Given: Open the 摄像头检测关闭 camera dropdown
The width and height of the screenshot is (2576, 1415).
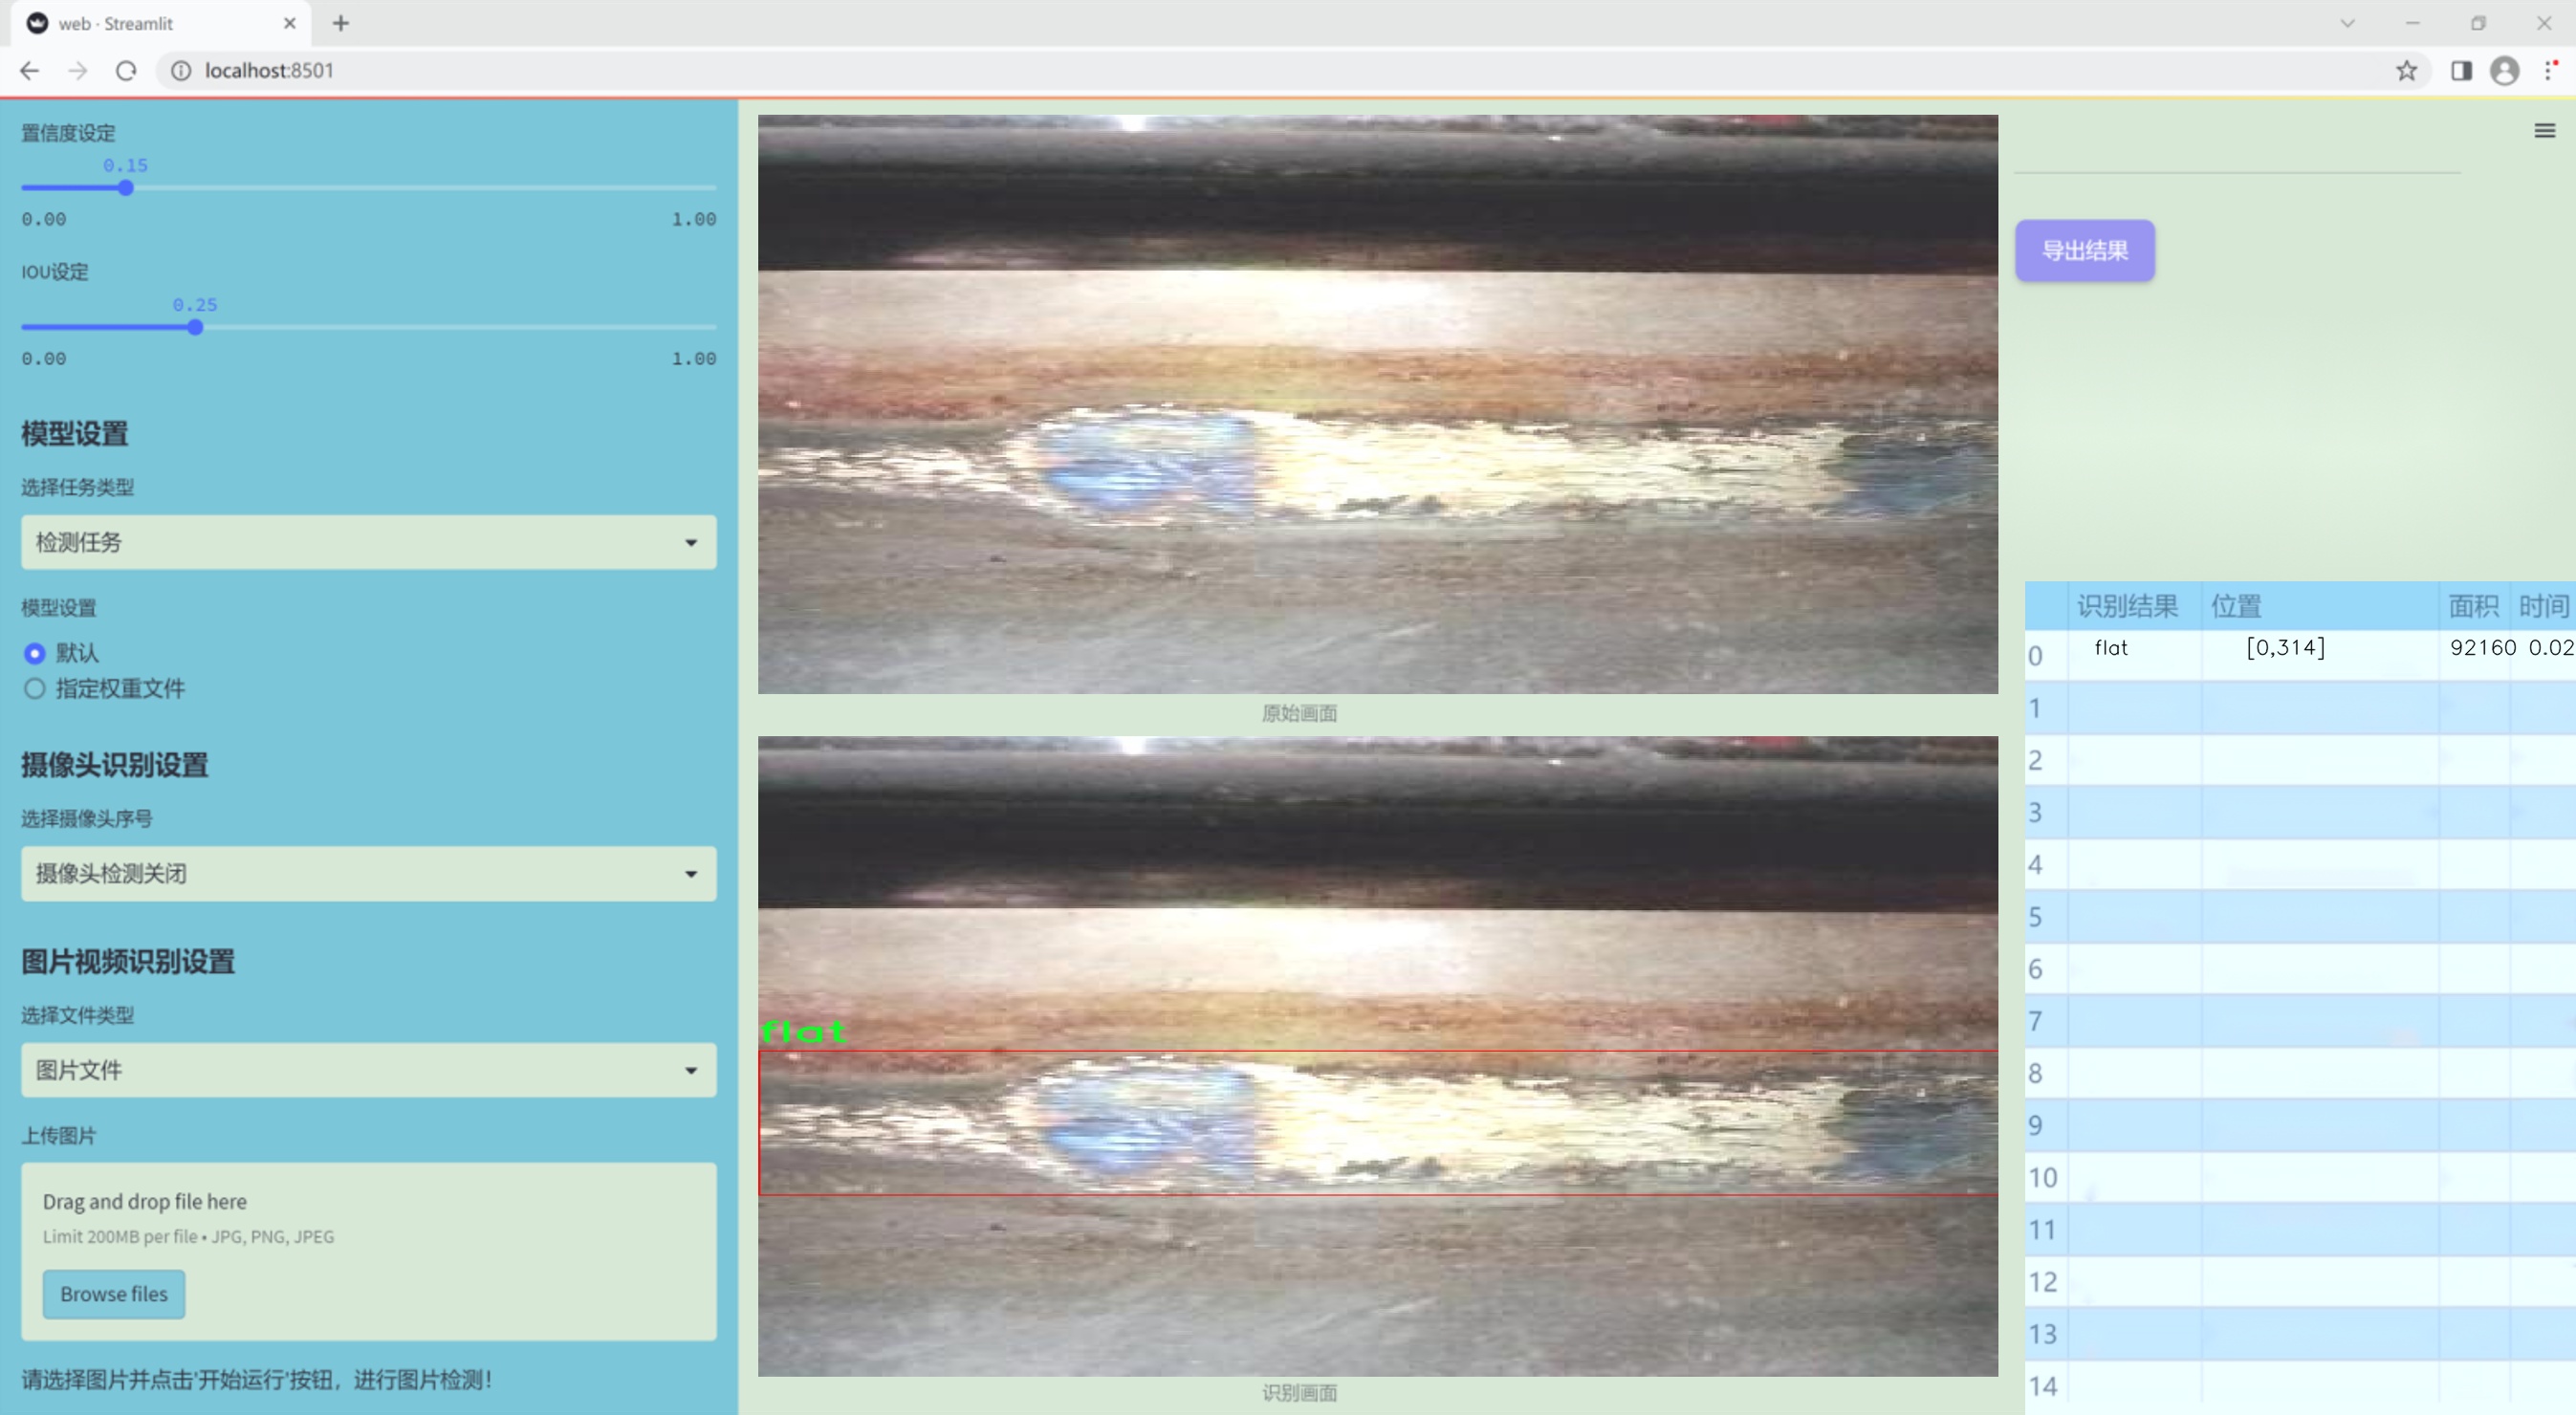Looking at the screenshot, I should pos(368,873).
